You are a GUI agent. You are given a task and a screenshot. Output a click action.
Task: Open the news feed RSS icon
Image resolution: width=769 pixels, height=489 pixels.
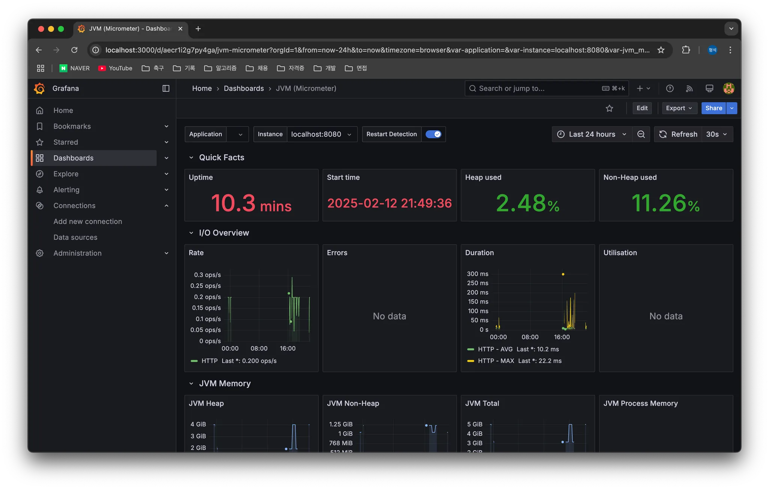(689, 88)
